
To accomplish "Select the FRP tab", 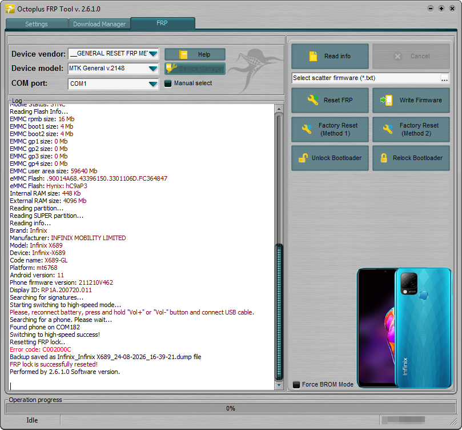I will click(162, 23).
